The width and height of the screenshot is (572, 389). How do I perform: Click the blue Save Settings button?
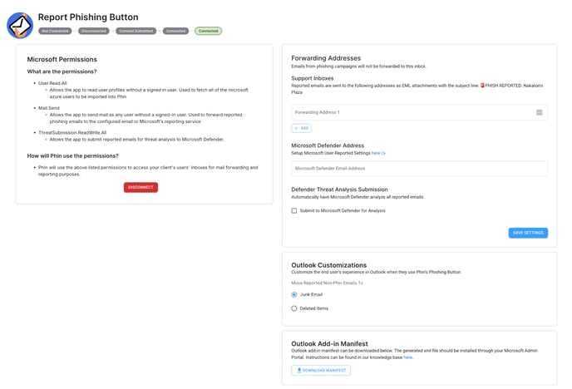pyautogui.click(x=527, y=233)
